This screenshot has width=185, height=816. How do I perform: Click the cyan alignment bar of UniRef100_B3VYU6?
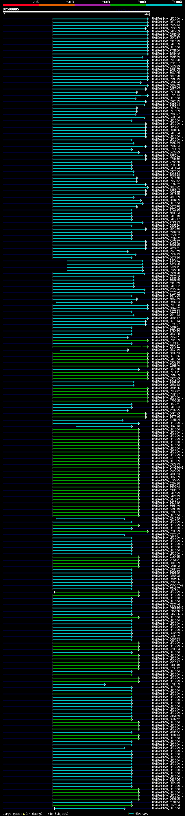click(x=105, y=264)
